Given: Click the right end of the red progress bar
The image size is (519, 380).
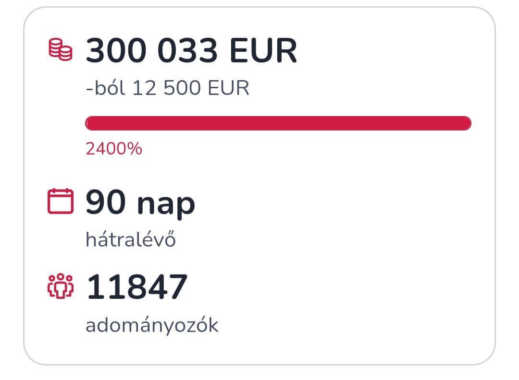Looking at the screenshot, I should [465, 123].
